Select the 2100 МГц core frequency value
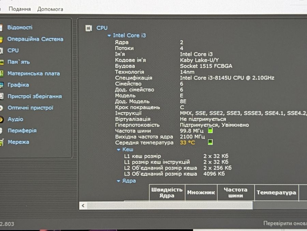307x231 pixels. [192, 136]
